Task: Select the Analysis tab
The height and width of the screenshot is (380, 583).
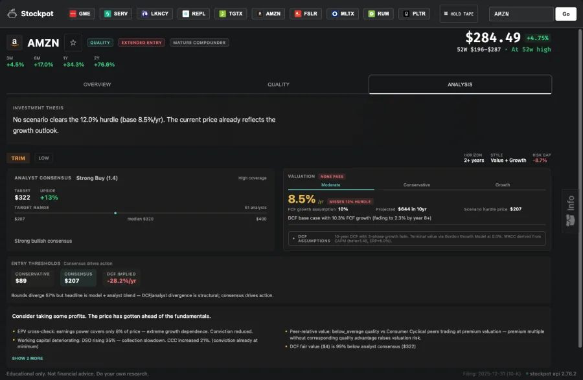Action: pyautogui.click(x=460, y=84)
